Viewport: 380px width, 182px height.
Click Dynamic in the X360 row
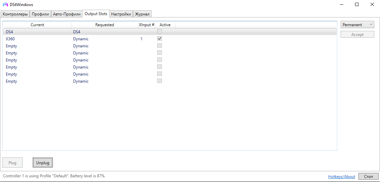point(81,39)
